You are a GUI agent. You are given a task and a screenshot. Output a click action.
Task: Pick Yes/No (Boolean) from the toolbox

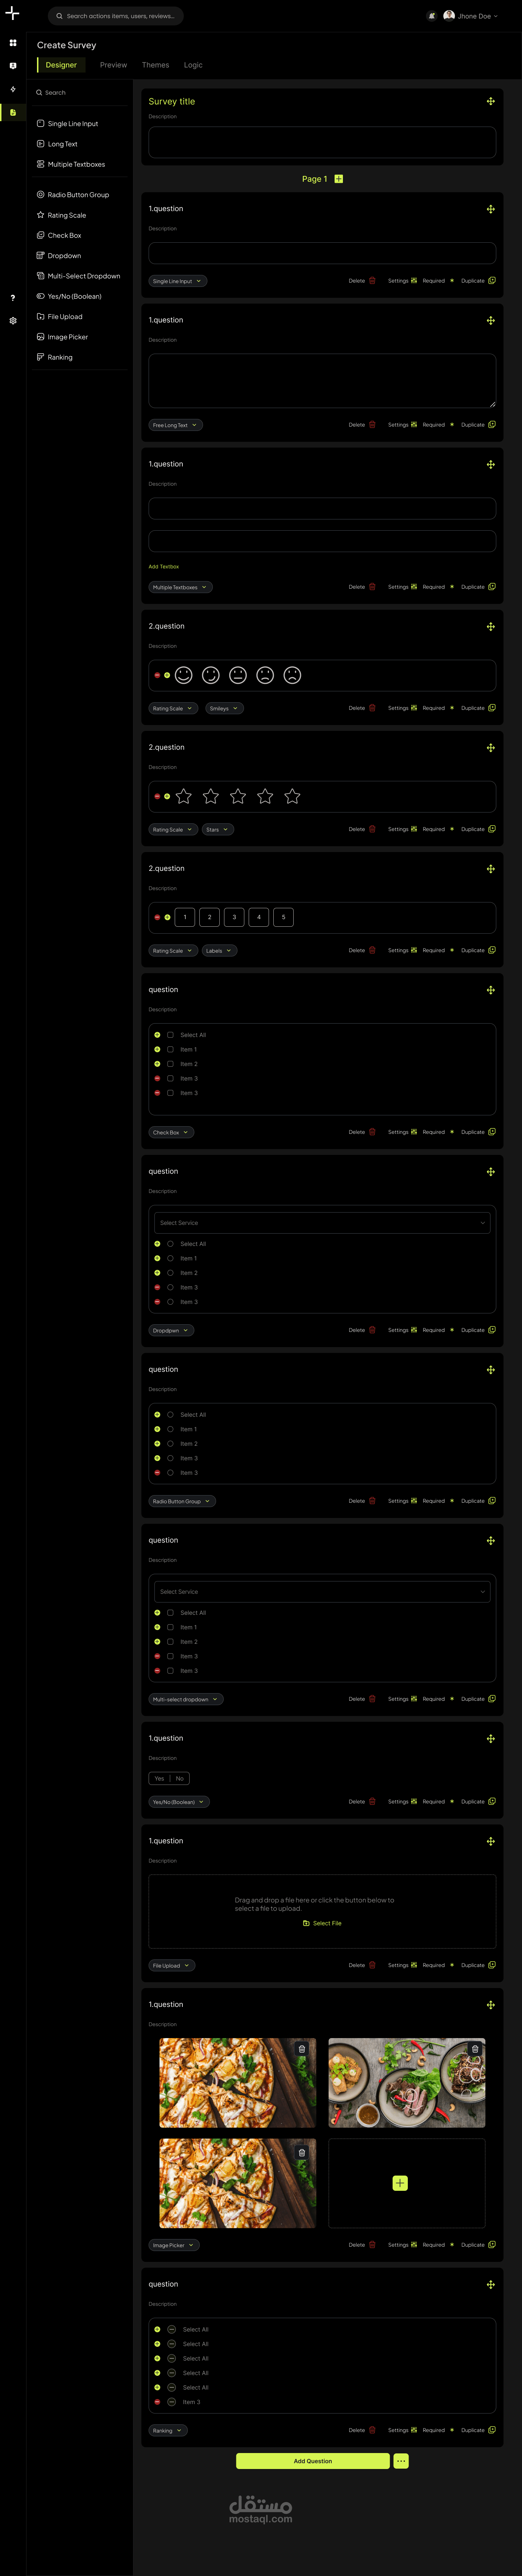69,296
